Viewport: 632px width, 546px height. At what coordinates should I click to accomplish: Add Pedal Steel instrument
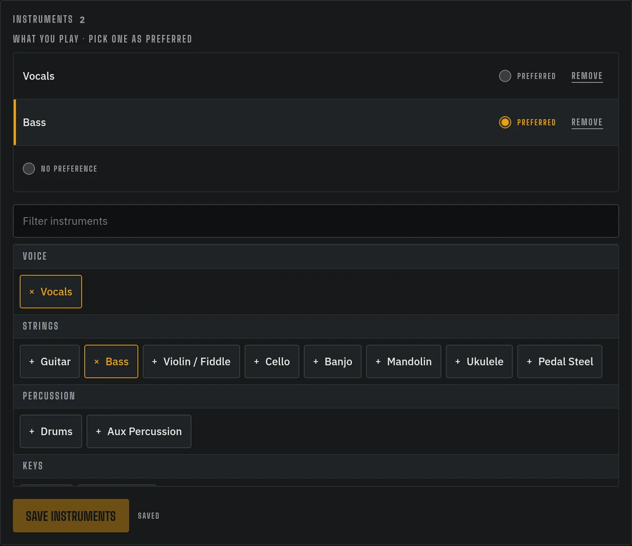click(560, 362)
